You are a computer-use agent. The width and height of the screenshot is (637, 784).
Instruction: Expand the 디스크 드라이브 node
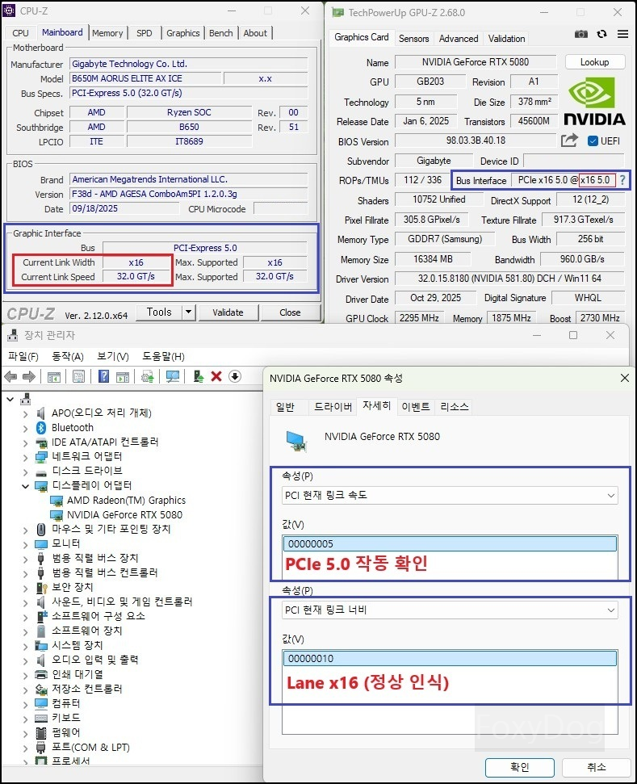coord(25,472)
